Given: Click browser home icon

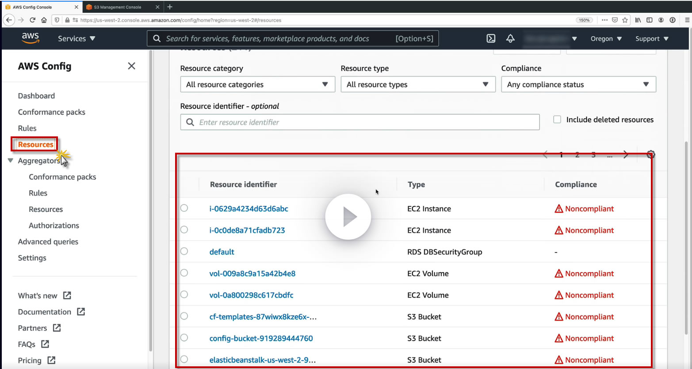Looking at the screenshot, I should 44,20.
